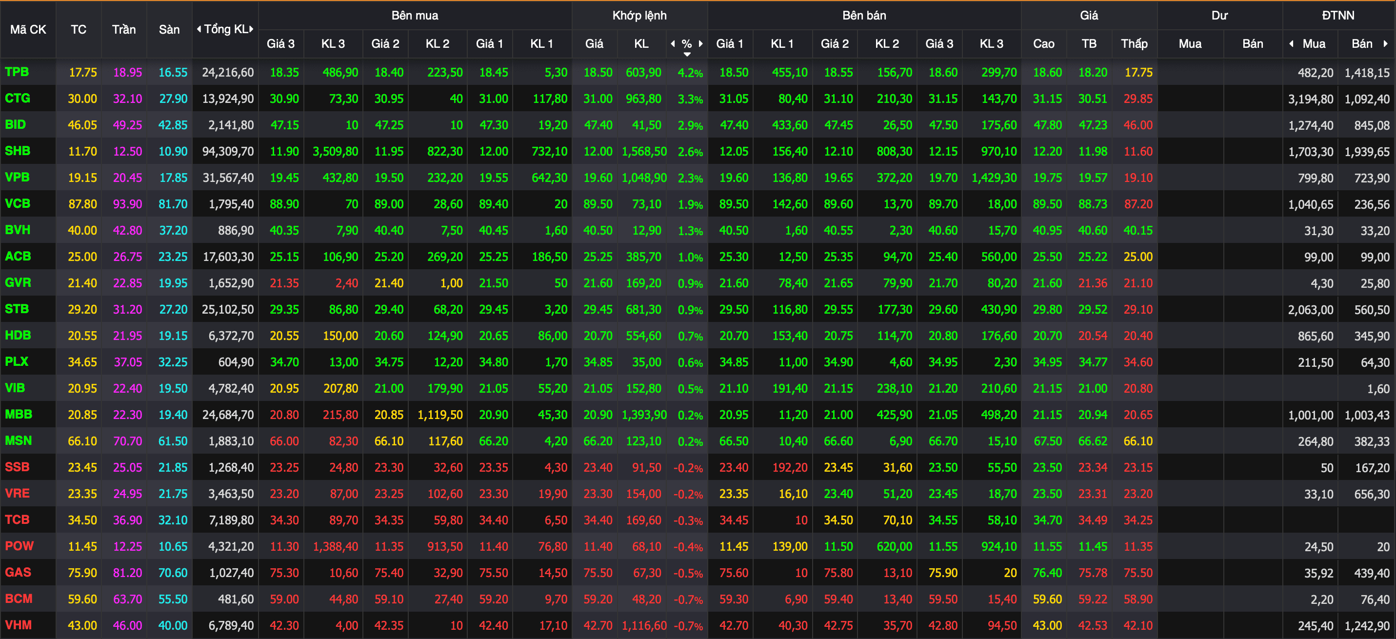Click the Cao price header
Viewport: 1396px width, 639px height.
pyautogui.click(x=1044, y=44)
